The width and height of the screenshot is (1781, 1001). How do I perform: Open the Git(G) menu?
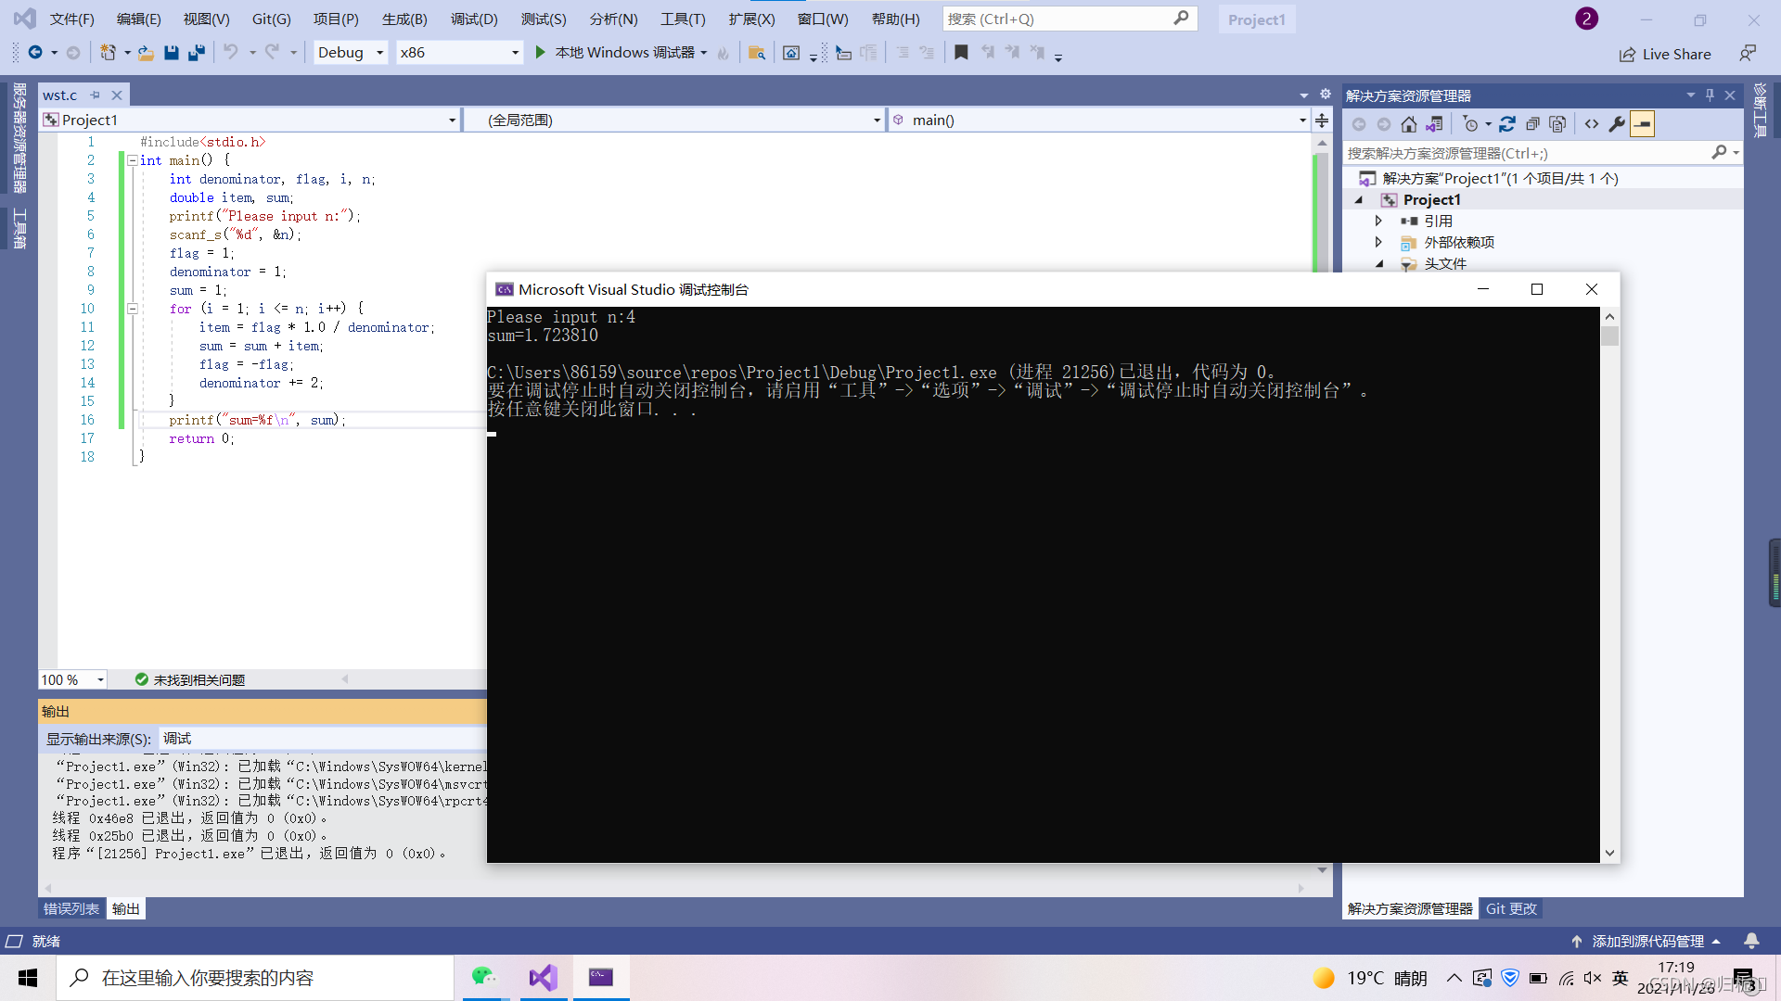[x=271, y=19]
